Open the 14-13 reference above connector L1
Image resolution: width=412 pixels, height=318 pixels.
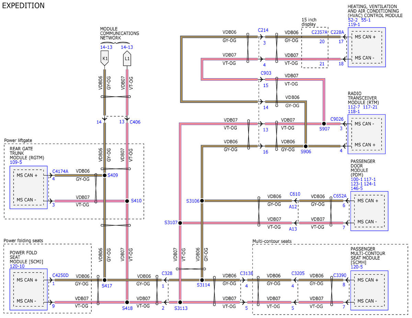point(127,47)
